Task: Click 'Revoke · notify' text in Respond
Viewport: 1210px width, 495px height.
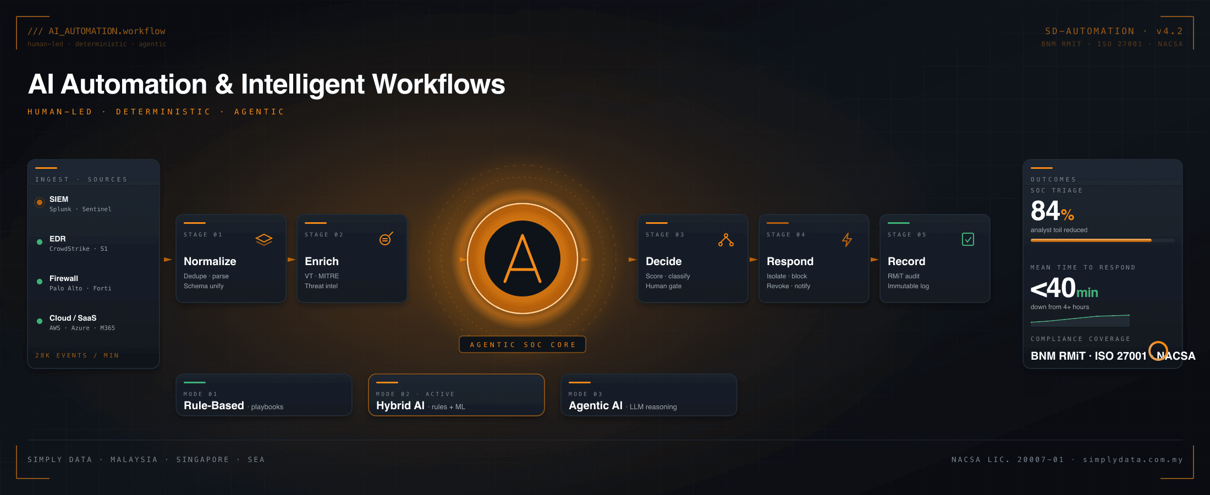Action: 789,286
